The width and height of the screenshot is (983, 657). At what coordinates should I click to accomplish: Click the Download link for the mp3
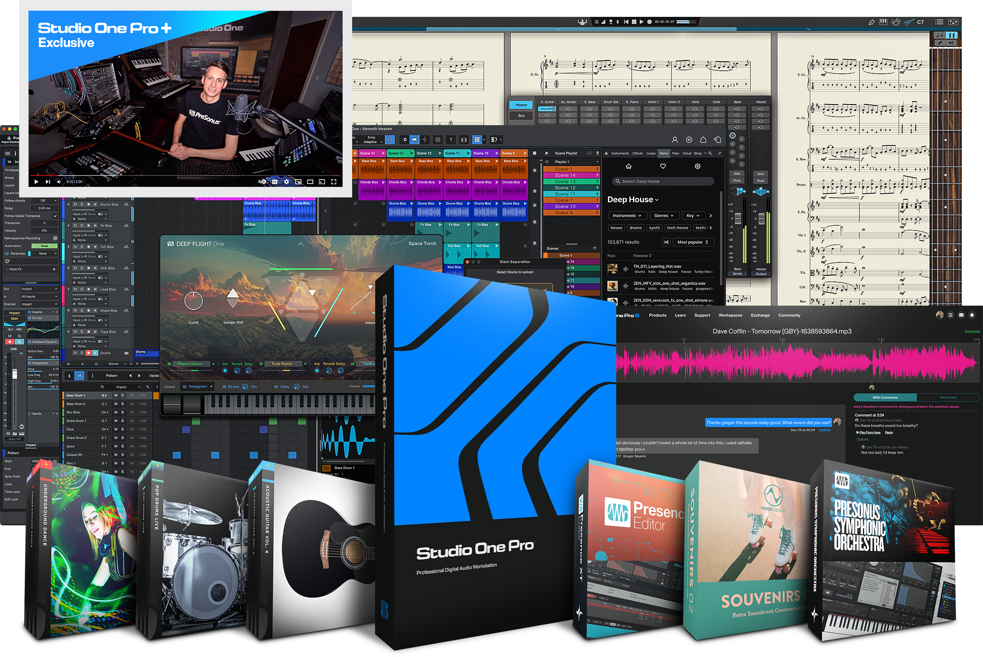tap(972, 331)
